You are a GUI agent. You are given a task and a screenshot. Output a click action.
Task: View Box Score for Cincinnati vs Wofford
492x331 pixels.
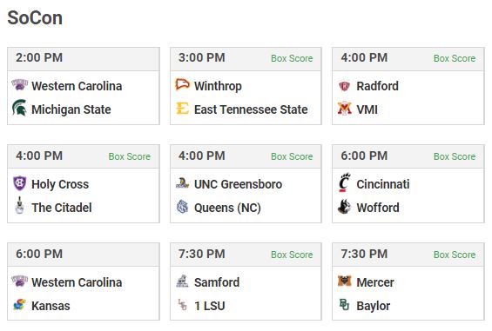point(455,156)
